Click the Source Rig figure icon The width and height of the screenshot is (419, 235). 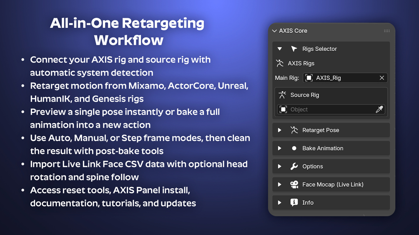coord(282,95)
